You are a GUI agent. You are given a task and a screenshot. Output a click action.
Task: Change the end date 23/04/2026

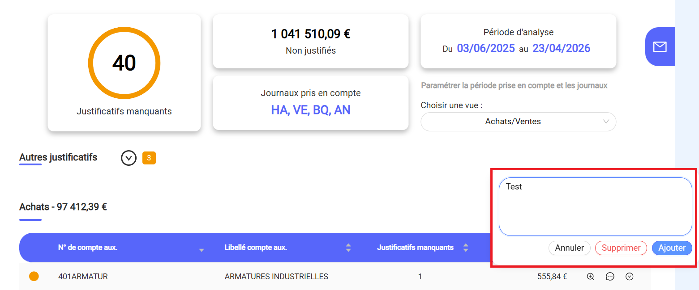point(561,48)
